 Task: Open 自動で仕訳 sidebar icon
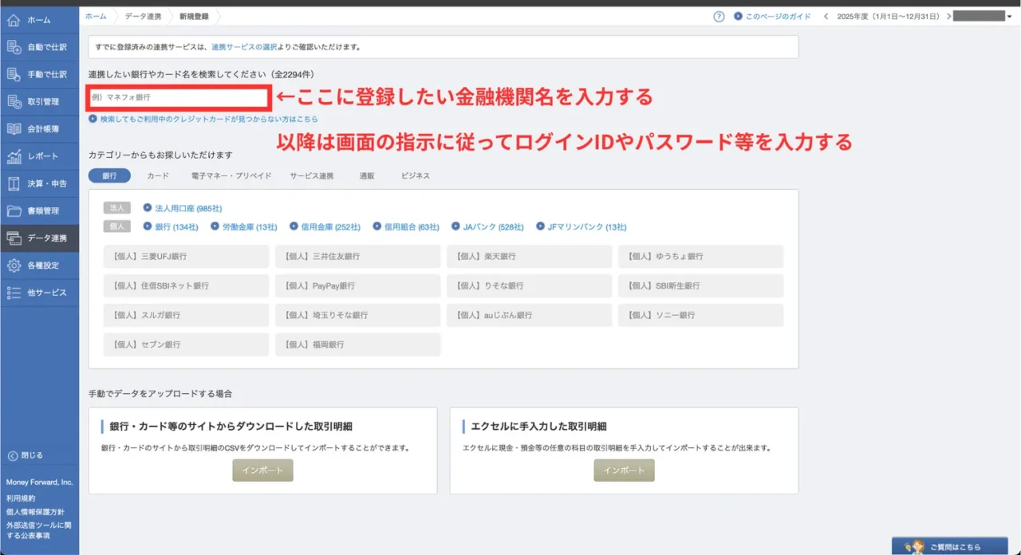point(14,47)
